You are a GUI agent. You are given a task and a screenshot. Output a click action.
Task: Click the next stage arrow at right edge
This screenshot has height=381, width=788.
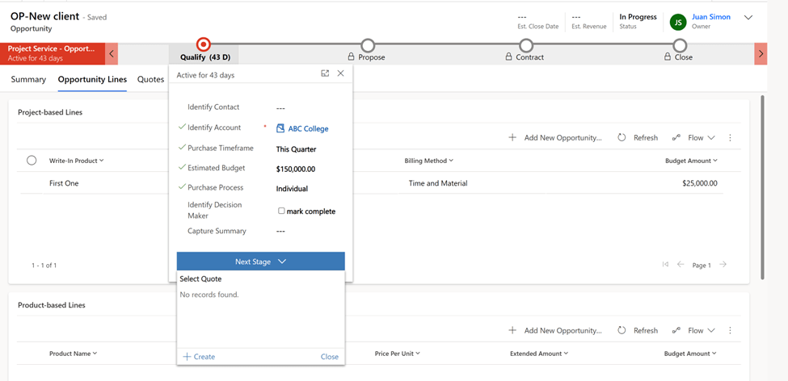tap(761, 53)
